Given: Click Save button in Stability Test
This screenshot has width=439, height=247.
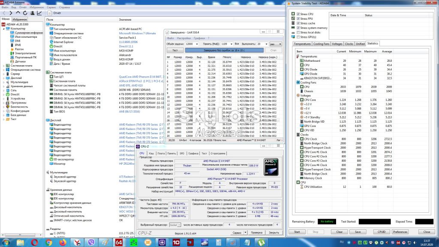Looking at the screenshot, I should coord(358,232).
